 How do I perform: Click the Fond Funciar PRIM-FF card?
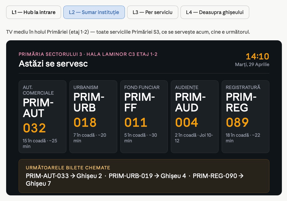[x=144, y=117]
